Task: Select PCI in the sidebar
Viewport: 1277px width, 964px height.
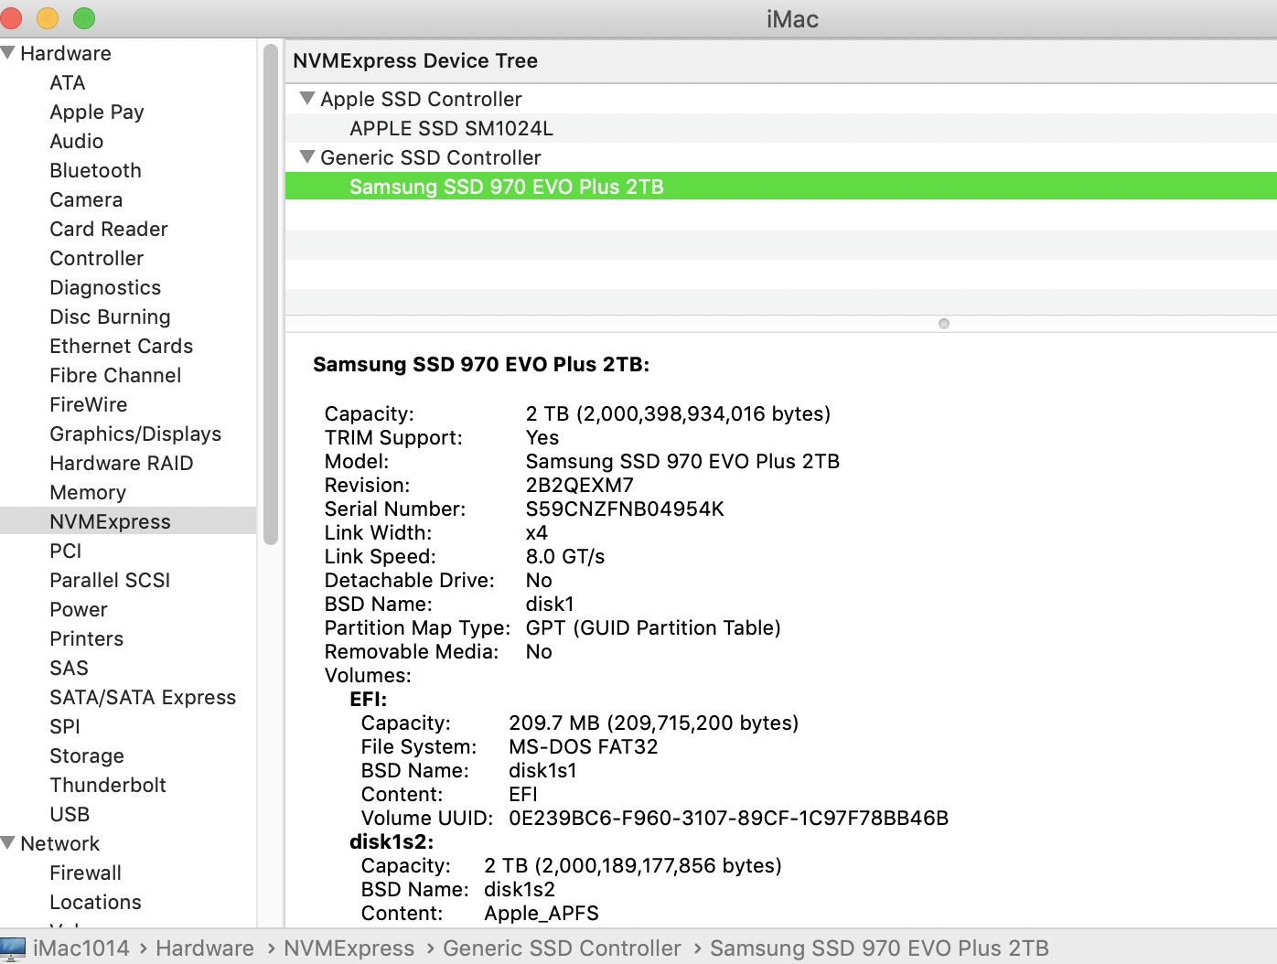Action: pyautogui.click(x=66, y=551)
